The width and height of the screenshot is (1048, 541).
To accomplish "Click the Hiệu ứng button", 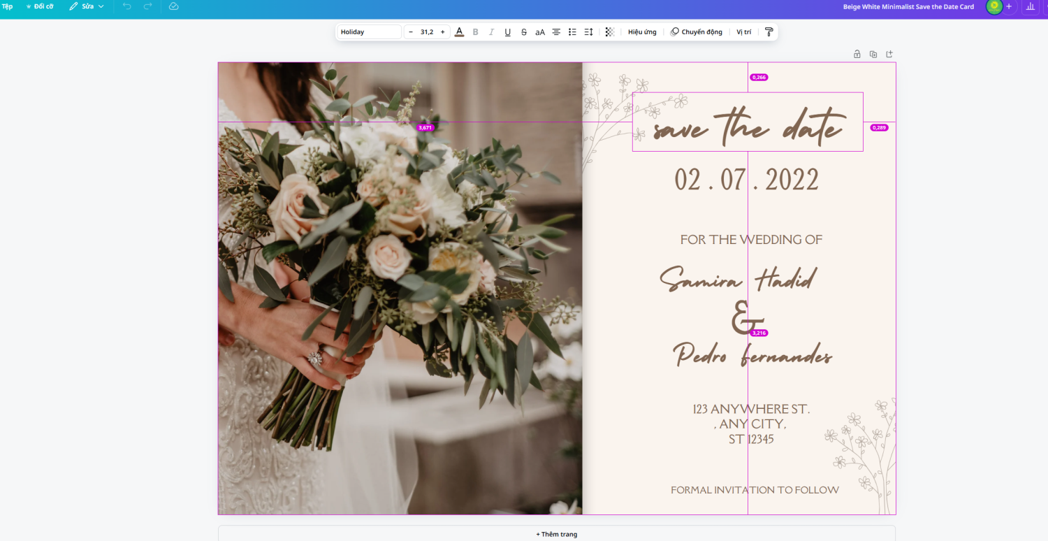I will click(642, 32).
